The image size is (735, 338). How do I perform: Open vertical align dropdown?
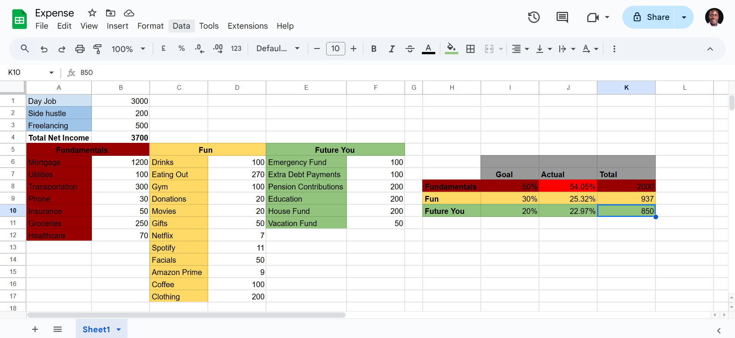click(544, 49)
